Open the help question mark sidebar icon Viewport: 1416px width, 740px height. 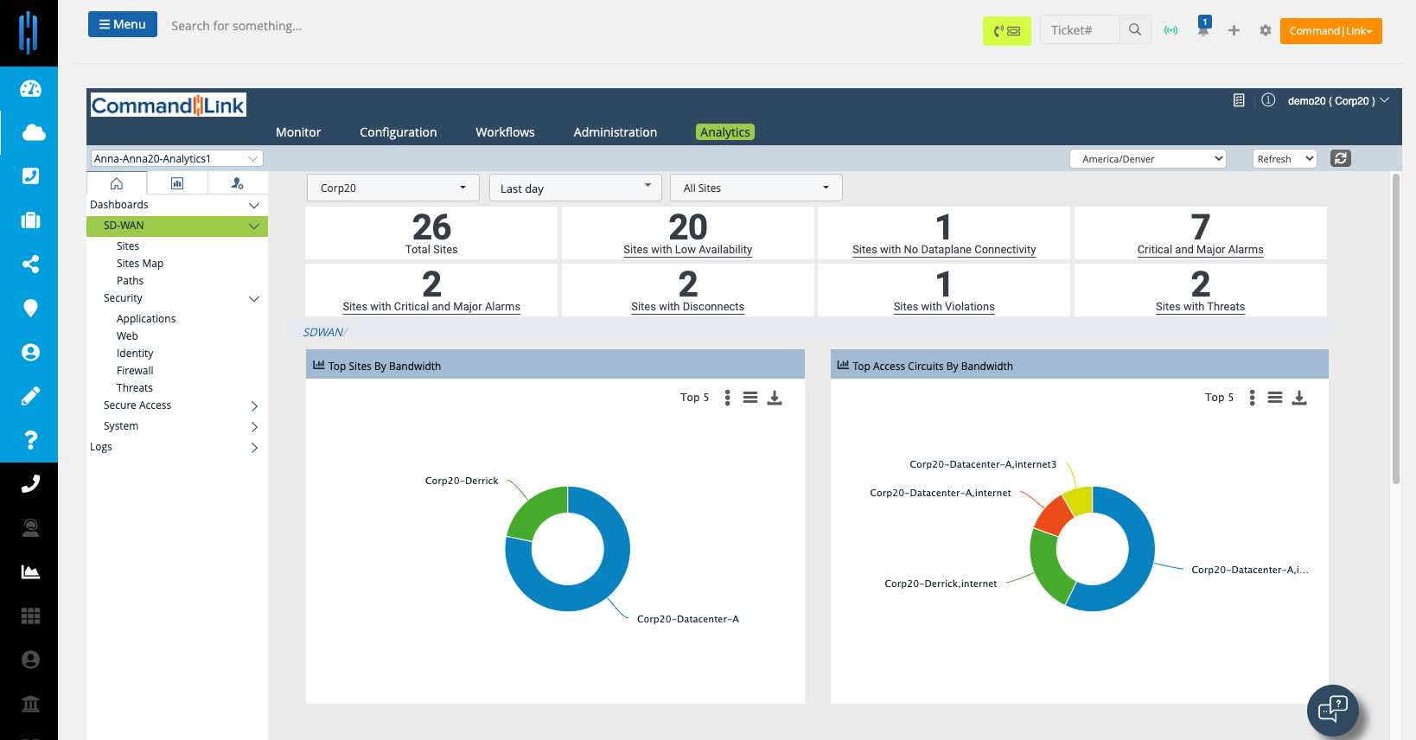tap(31, 440)
